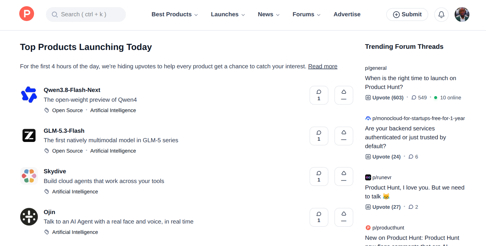Click tag icon under Qwen3.8-Flash-Next
This screenshot has height=246, width=486.
47,110
